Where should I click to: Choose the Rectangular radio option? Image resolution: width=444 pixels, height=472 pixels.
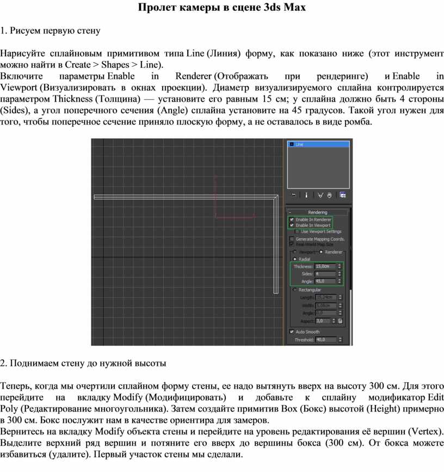(x=295, y=290)
